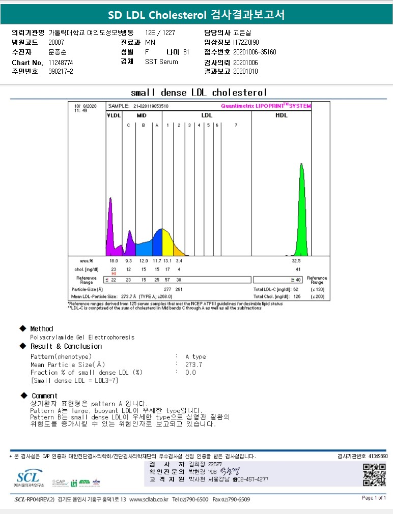Click the diamond bullet next to Method

coord(23,328)
